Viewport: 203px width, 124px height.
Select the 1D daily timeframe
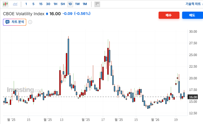coord(70,4)
